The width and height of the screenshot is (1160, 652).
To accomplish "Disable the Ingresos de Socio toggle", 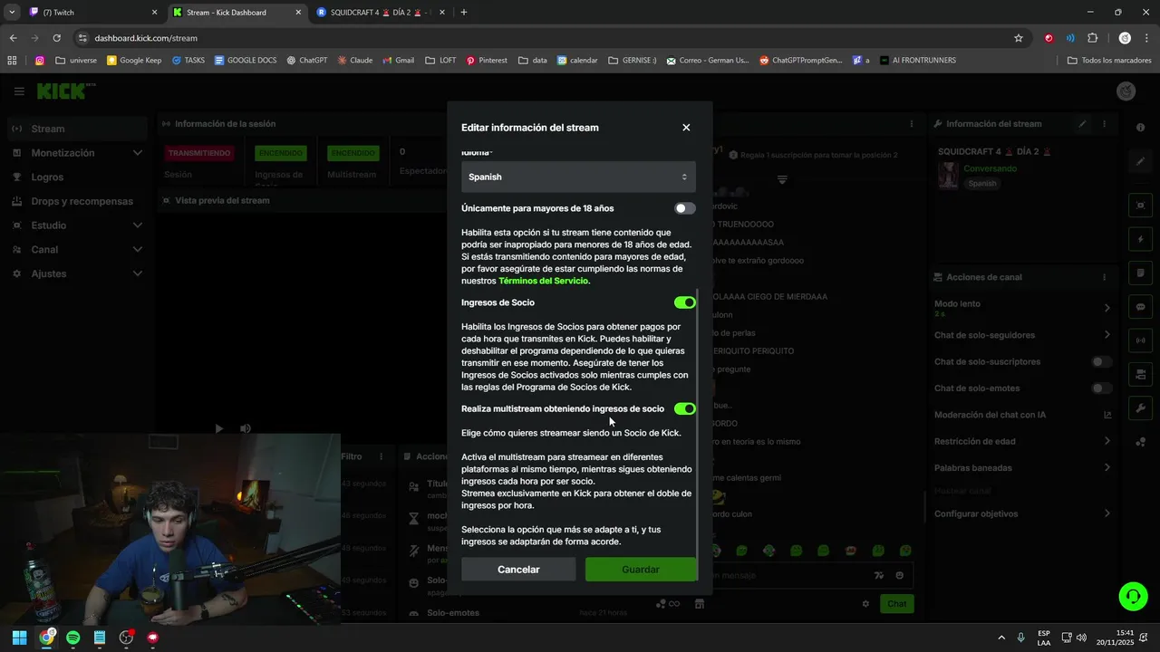I will 685,302.
